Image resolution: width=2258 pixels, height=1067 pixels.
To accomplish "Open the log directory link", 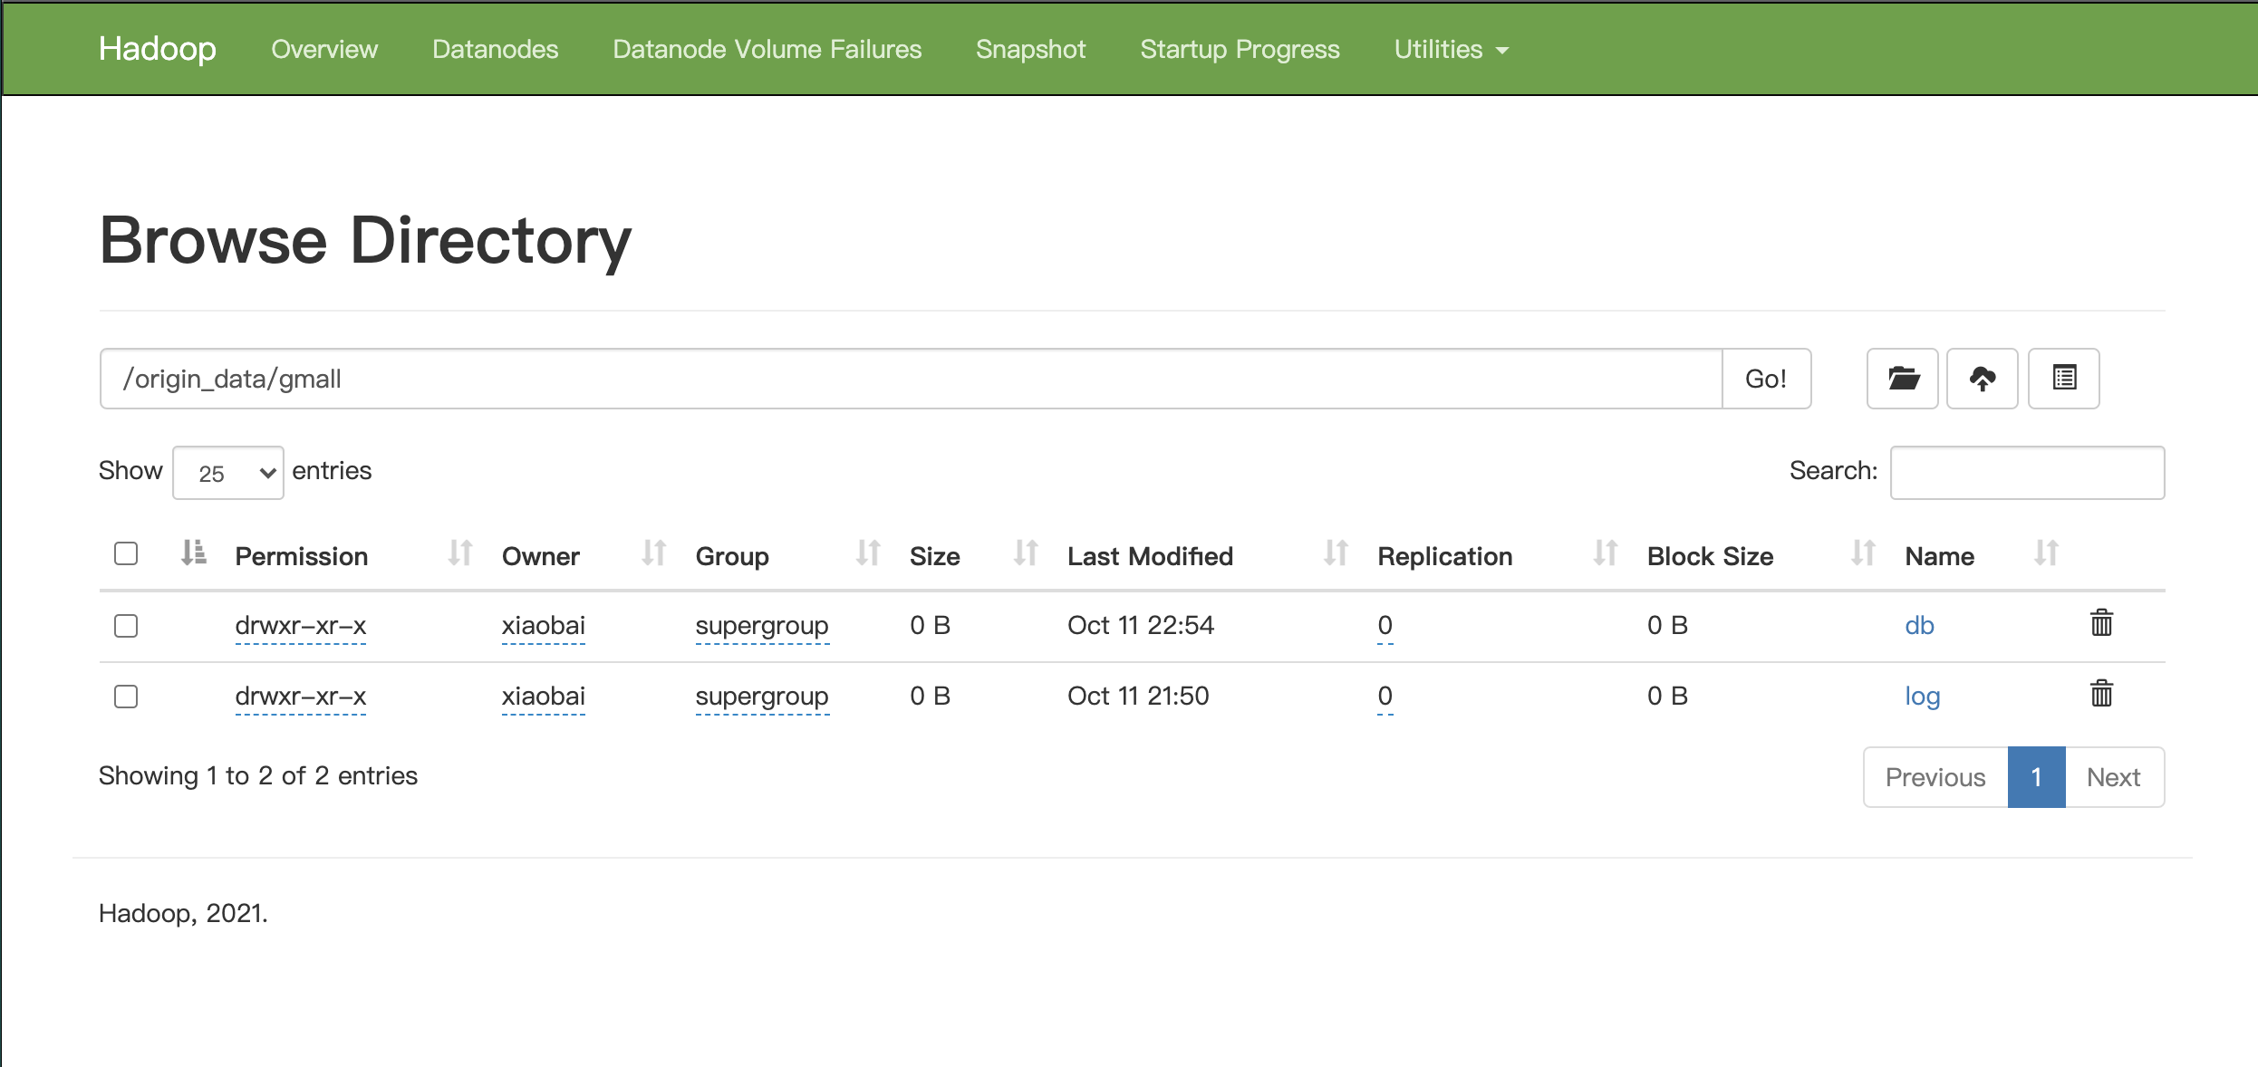I will pos(1922,696).
